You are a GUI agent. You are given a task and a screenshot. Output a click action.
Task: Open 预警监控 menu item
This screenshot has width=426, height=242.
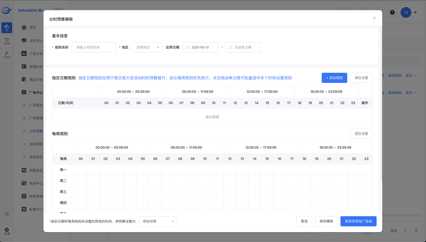coord(32,170)
